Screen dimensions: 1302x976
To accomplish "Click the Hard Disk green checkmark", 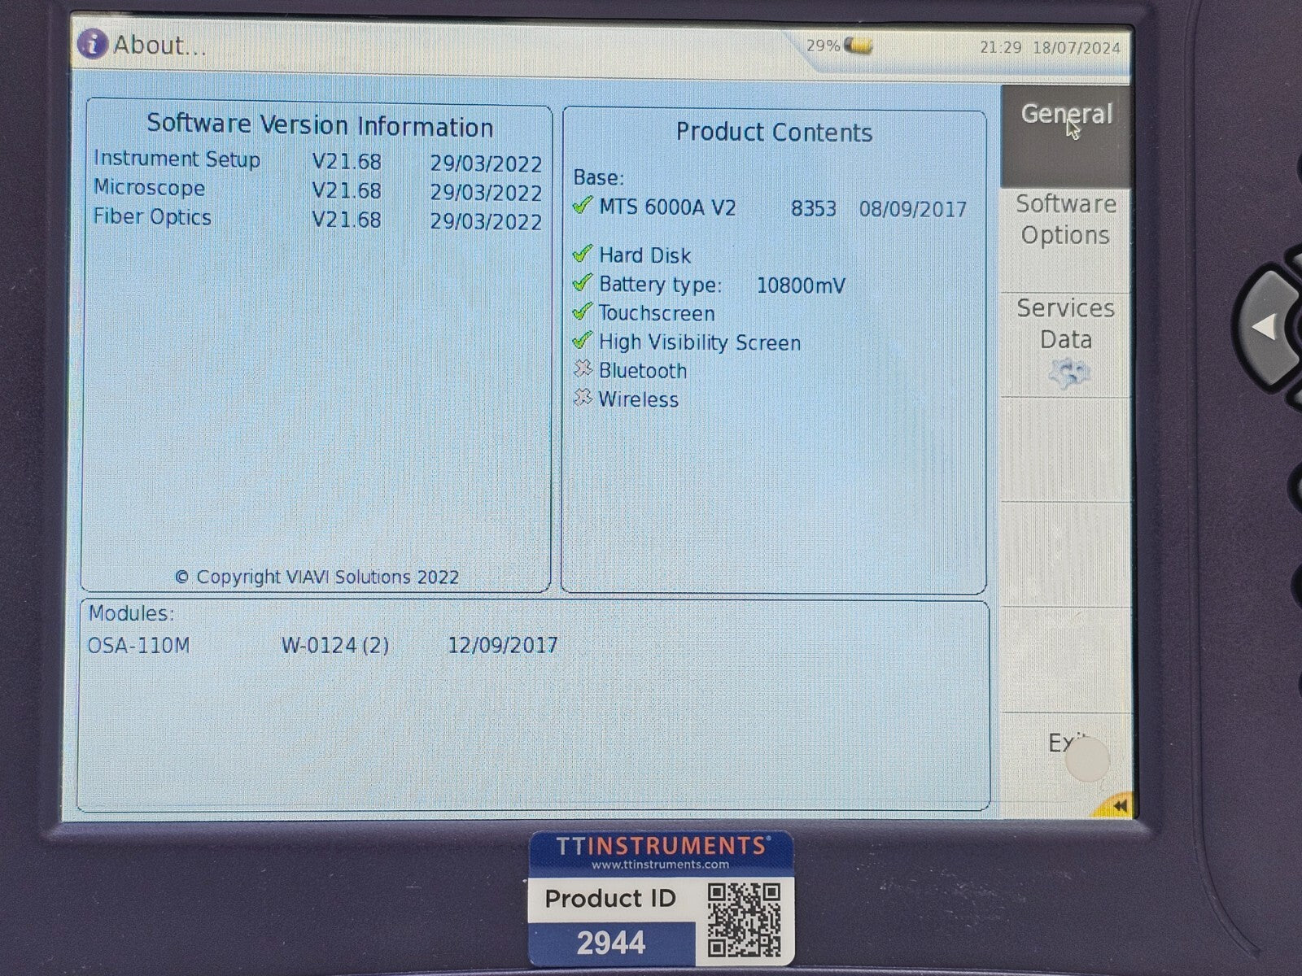I will [582, 254].
